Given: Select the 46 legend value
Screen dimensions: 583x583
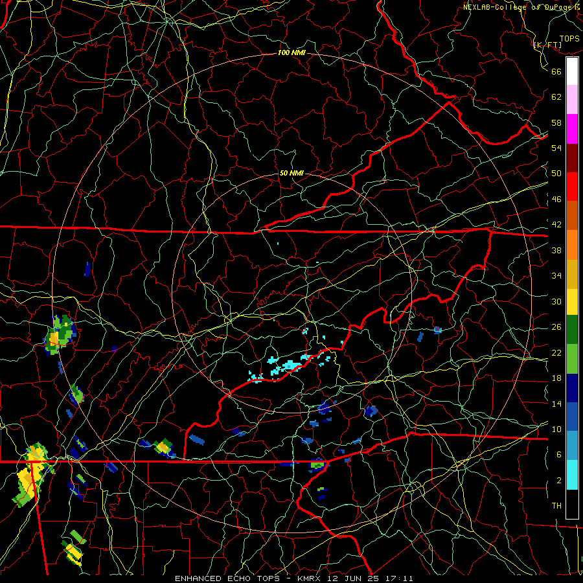Looking at the screenshot, I should [556, 200].
